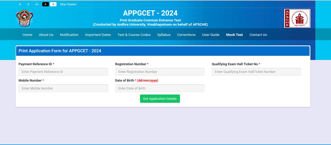This screenshot has height=145, width=331.
Task: Click the APSCHE logo on the right
Action: [297, 18]
